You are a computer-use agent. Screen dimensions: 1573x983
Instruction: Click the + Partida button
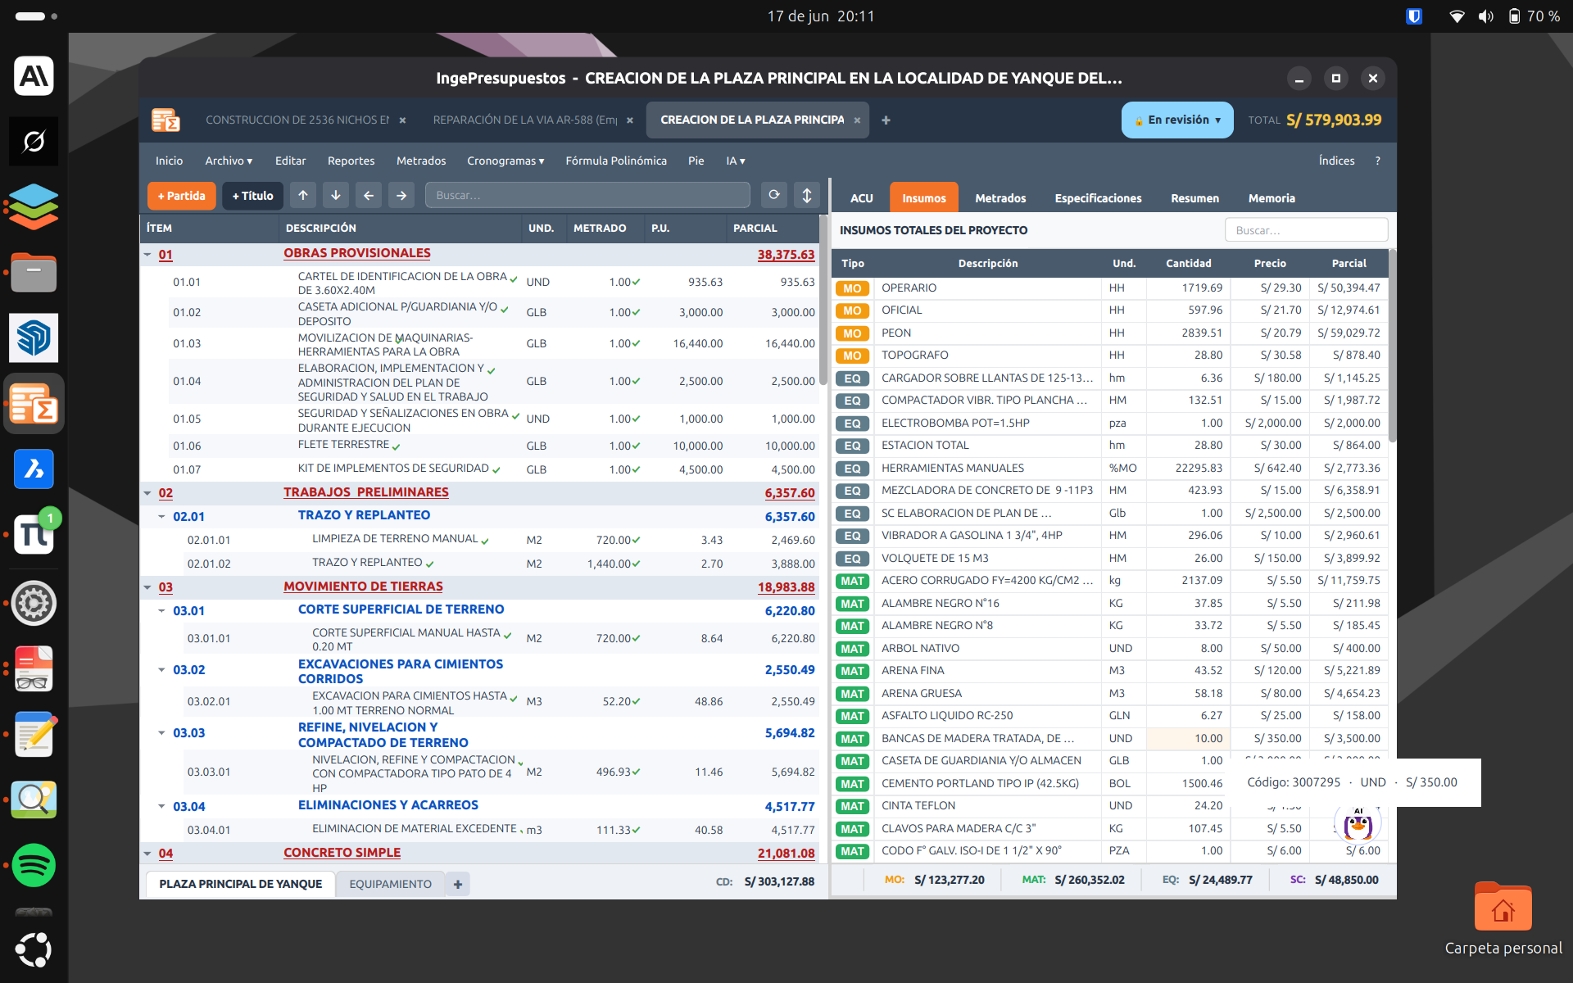(x=182, y=196)
